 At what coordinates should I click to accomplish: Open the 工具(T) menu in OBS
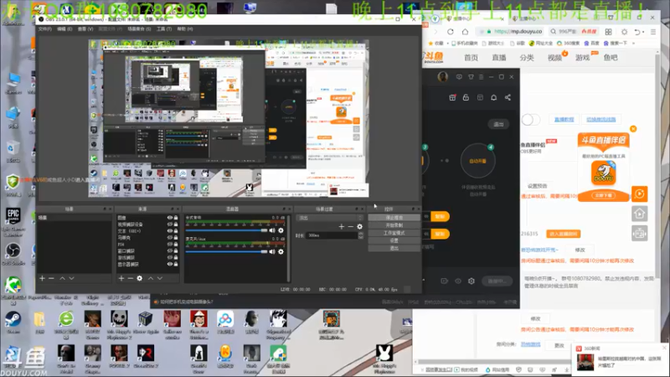pos(164,28)
